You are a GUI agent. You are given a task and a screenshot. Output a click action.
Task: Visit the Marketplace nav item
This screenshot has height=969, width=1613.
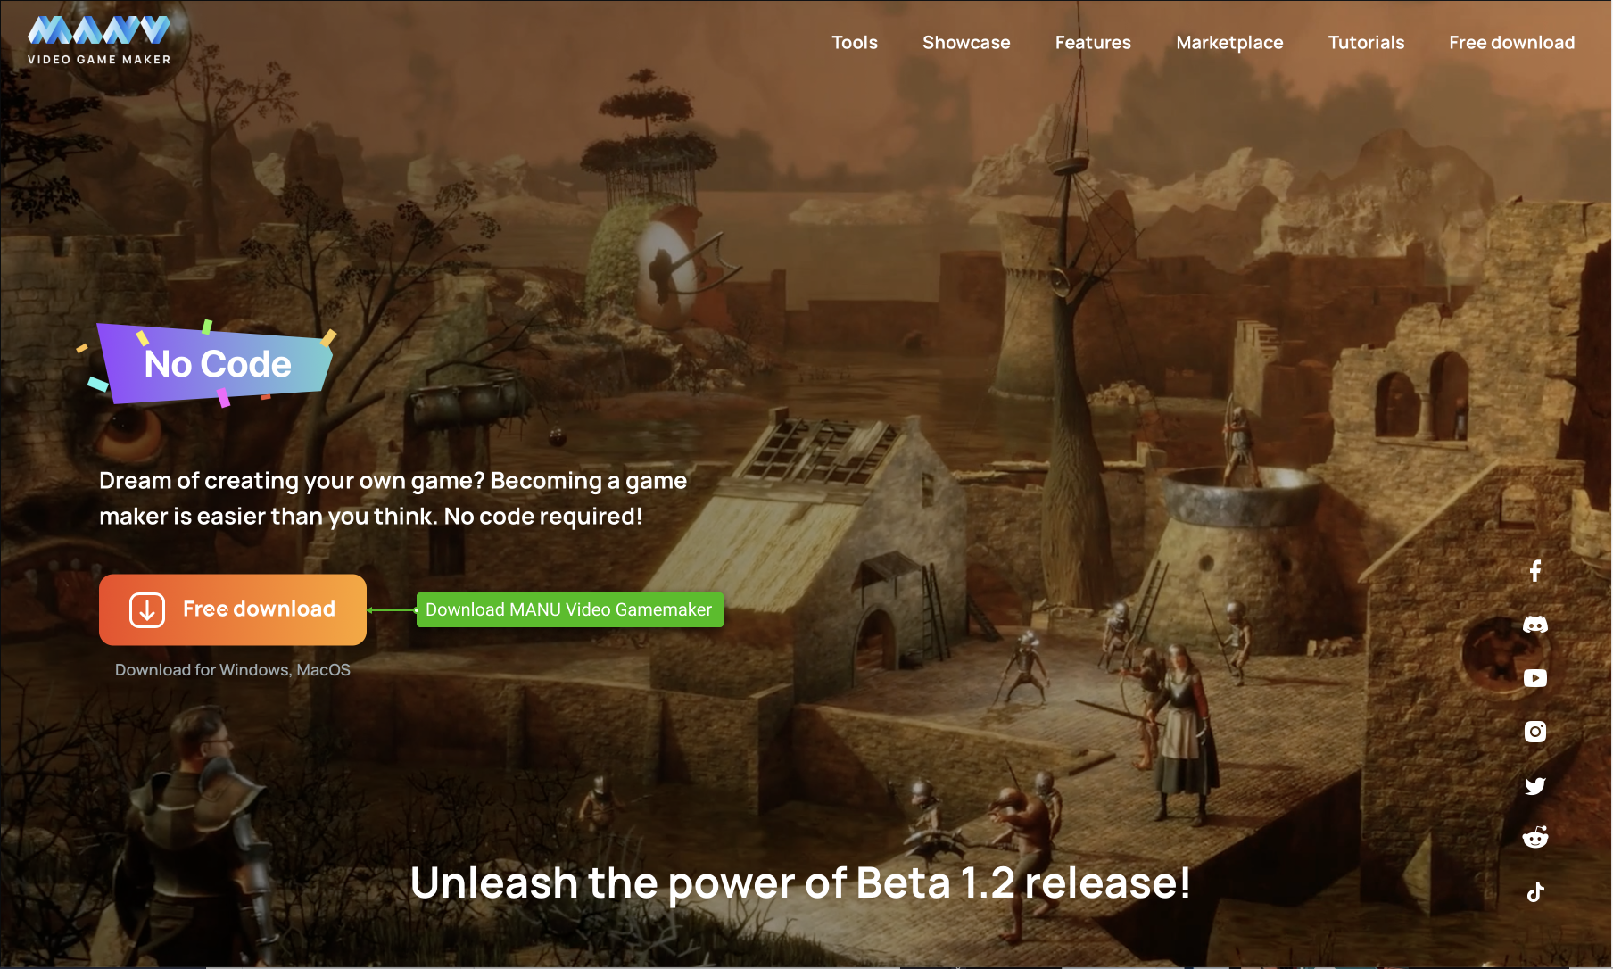(1229, 42)
